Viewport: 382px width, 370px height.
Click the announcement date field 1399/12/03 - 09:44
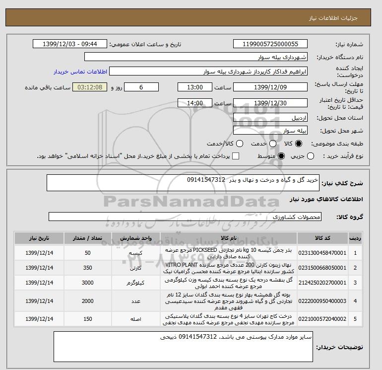tap(69, 44)
